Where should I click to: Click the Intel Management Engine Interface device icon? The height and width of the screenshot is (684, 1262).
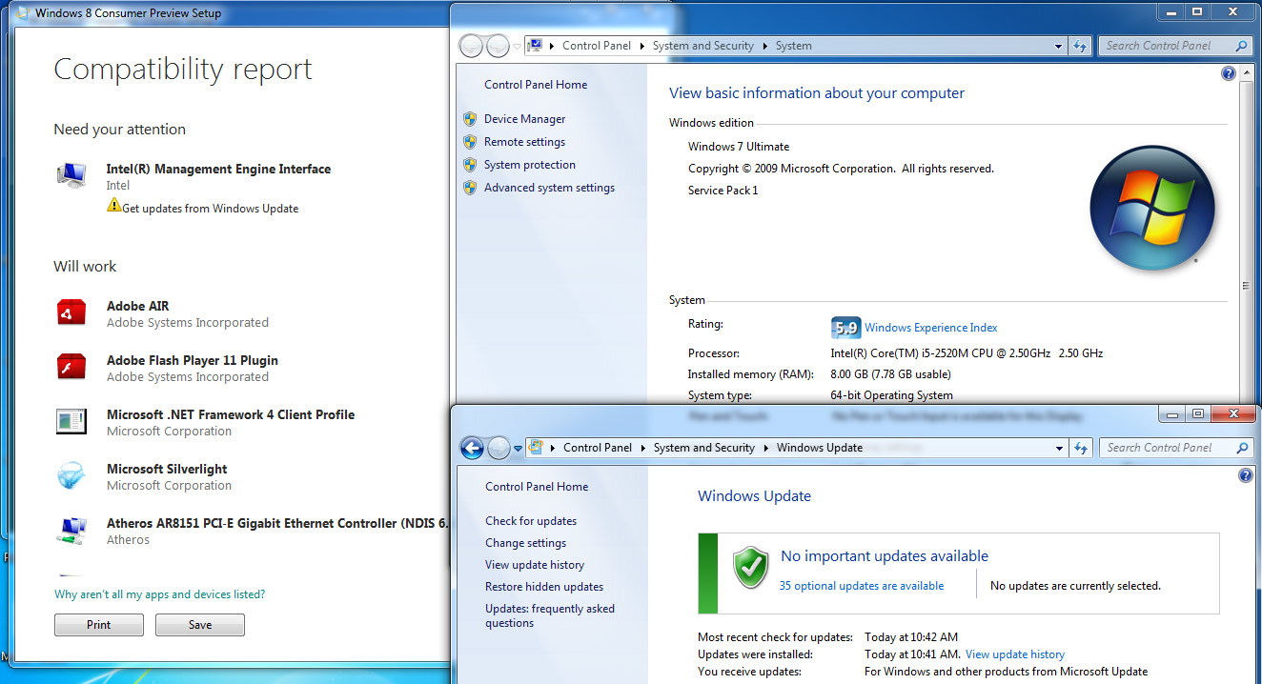point(71,175)
